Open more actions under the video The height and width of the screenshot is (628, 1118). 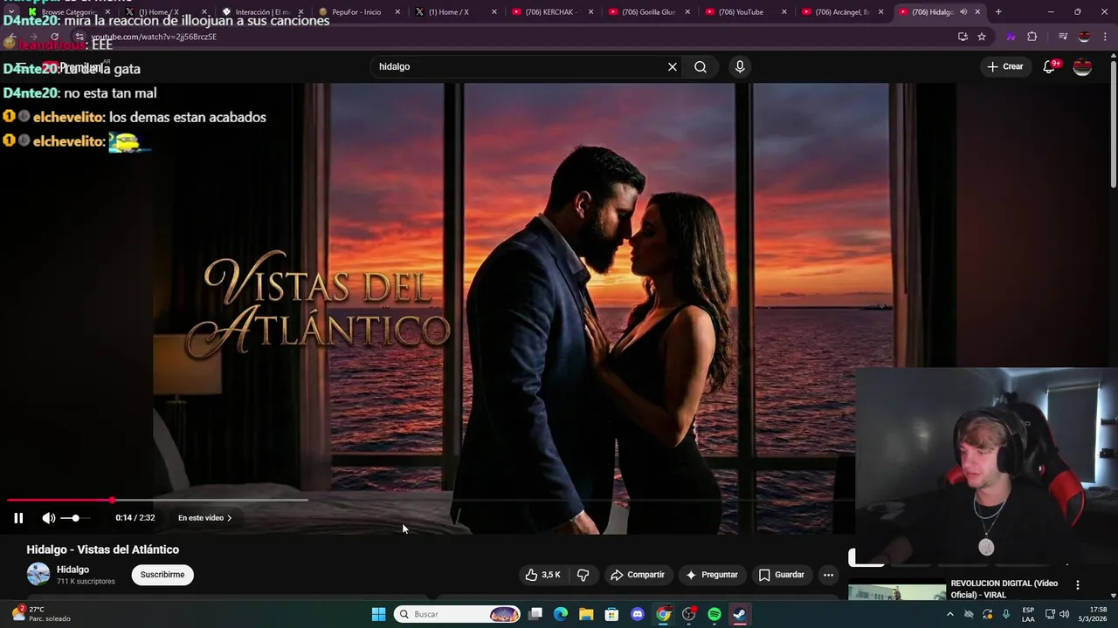(828, 575)
